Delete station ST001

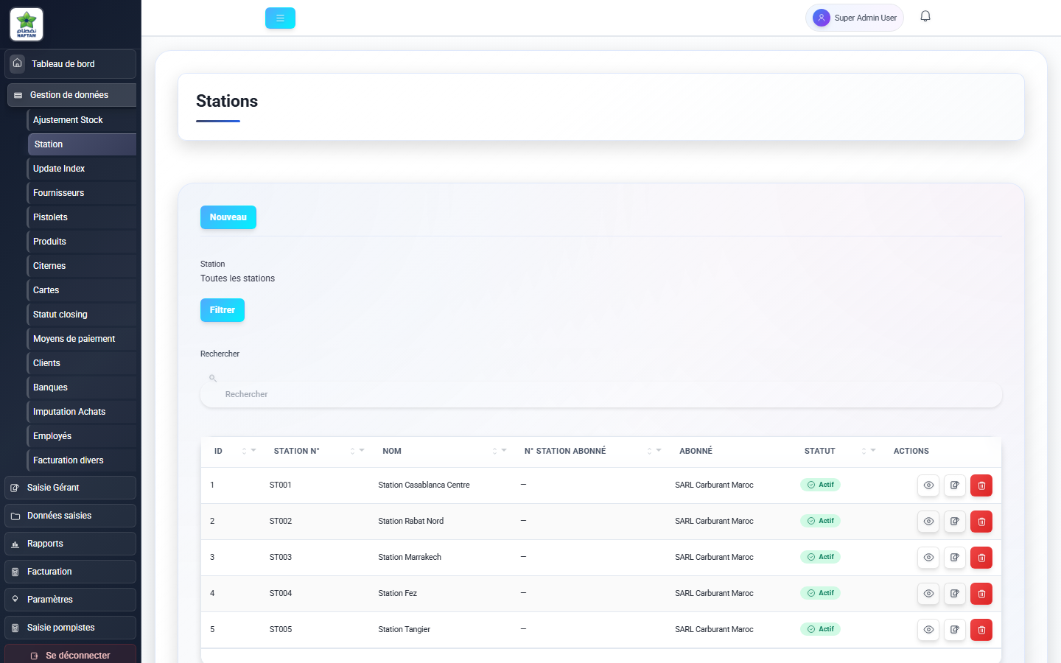click(981, 485)
